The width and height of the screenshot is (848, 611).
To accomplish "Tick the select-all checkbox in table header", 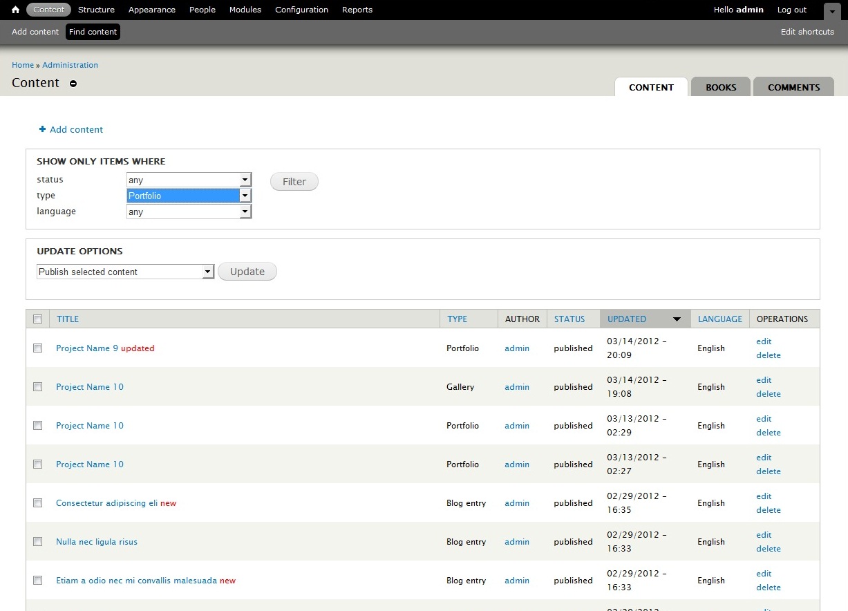I will (x=38, y=319).
